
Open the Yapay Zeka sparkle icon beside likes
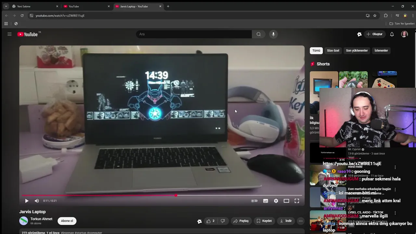pos(200,221)
